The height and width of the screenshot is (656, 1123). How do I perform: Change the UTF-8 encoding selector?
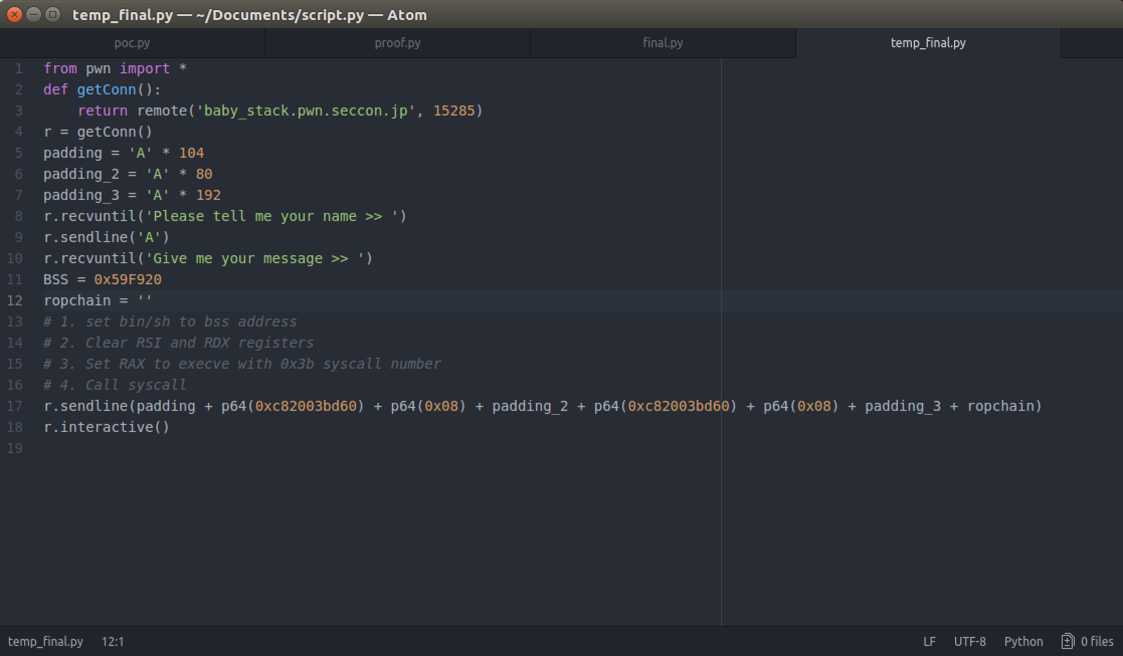pyautogui.click(x=969, y=641)
